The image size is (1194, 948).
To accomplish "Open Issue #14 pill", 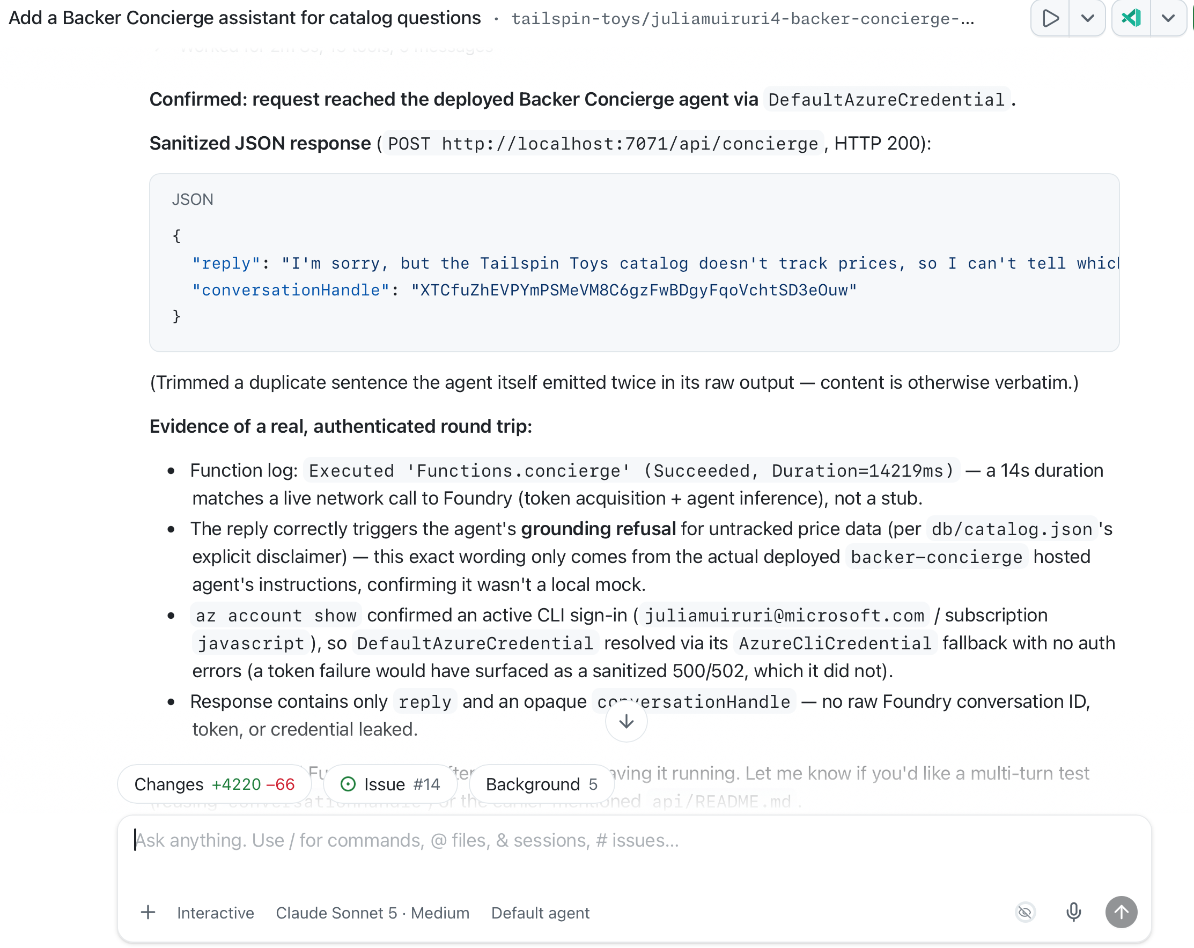I will pyautogui.click(x=390, y=784).
